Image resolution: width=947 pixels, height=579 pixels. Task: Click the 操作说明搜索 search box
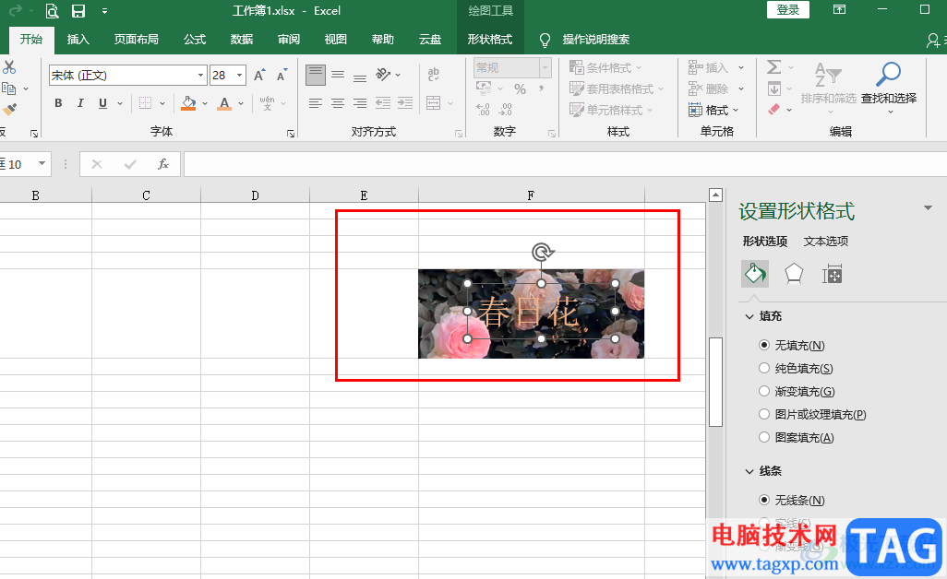[x=596, y=40]
